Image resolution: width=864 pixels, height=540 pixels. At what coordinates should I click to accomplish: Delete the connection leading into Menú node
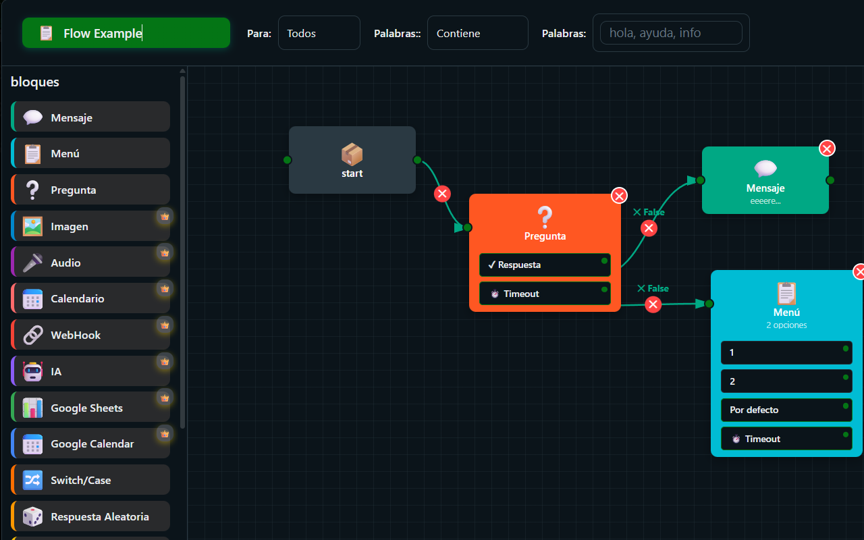click(x=653, y=304)
